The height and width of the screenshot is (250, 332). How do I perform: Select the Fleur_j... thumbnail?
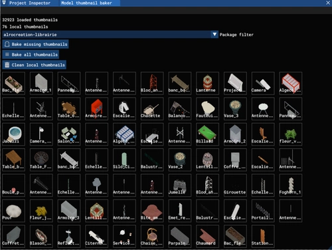(x=41, y=211)
